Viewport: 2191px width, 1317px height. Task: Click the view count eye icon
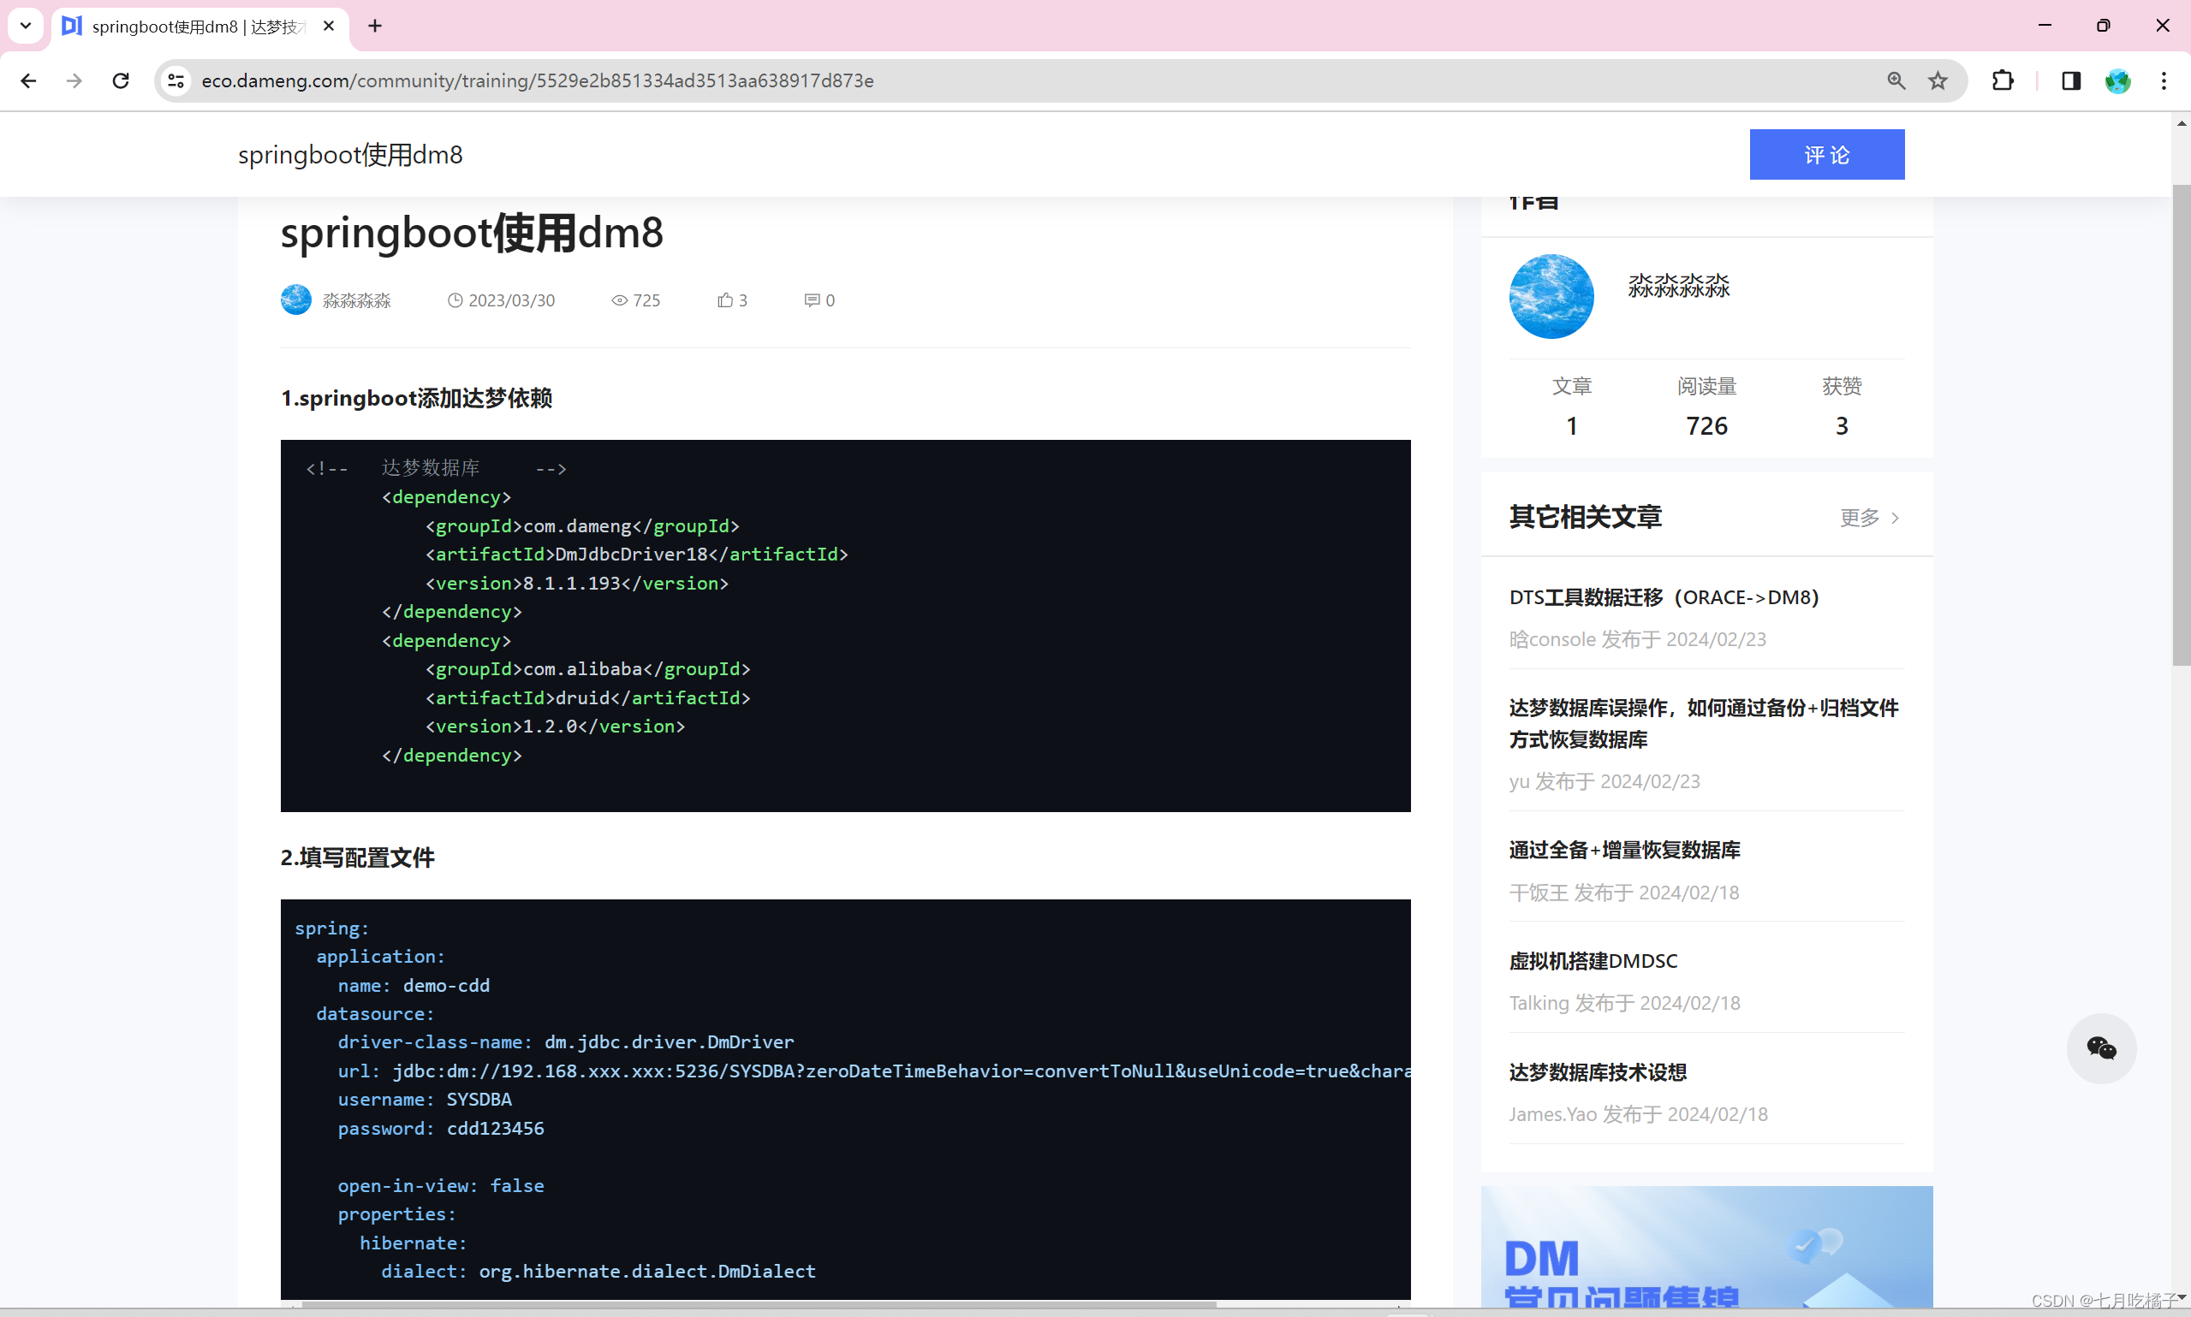[619, 301]
